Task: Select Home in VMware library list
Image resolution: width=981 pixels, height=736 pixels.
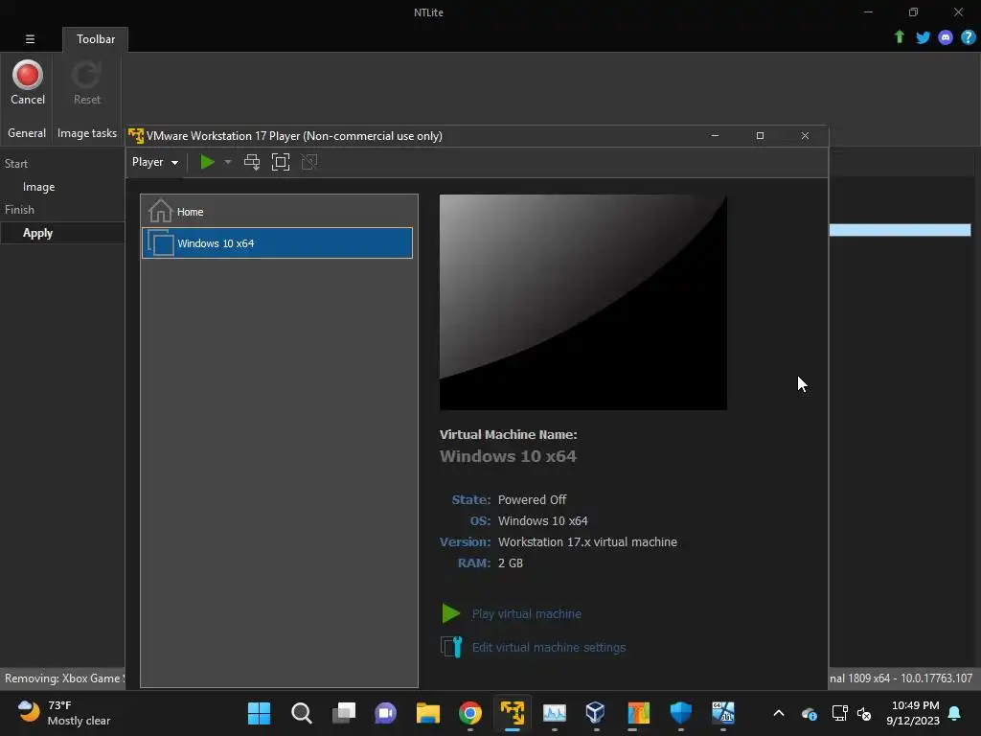Action: (277, 212)
